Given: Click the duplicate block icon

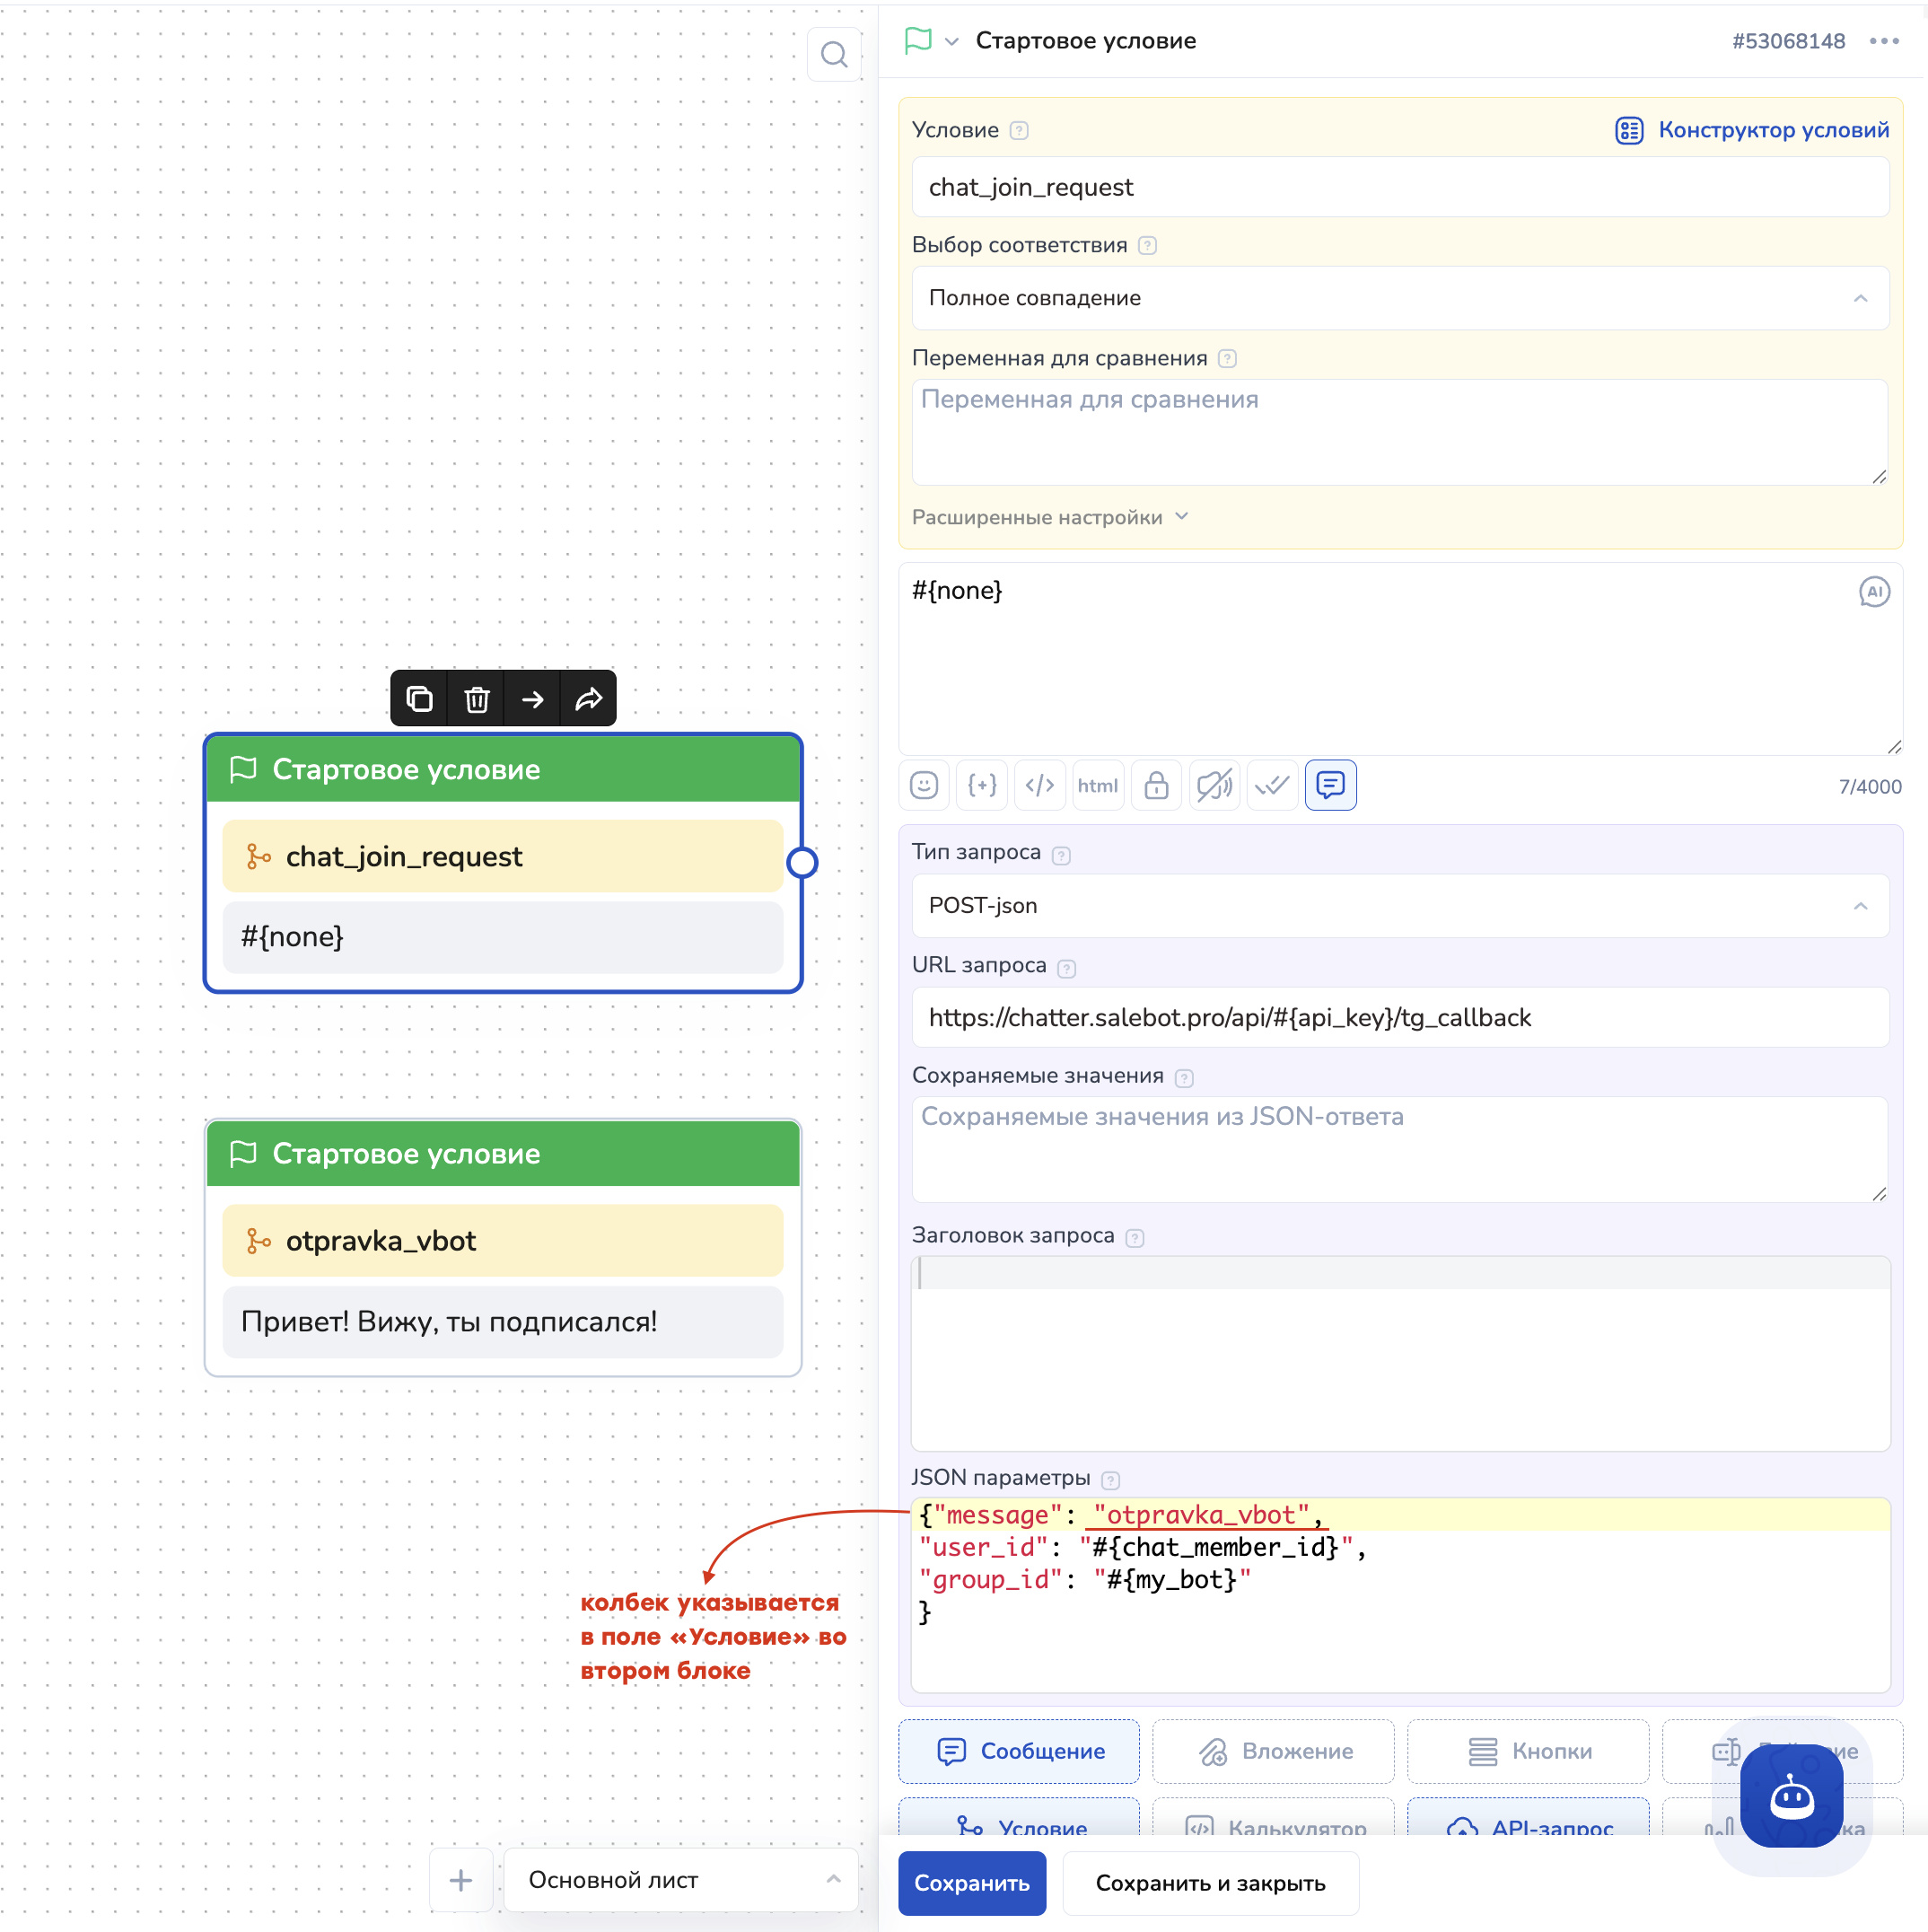Looking at the screenshot, I should (419, 699).
